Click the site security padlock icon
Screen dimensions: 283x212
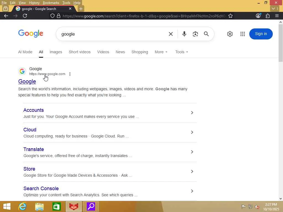pos(59,16)
